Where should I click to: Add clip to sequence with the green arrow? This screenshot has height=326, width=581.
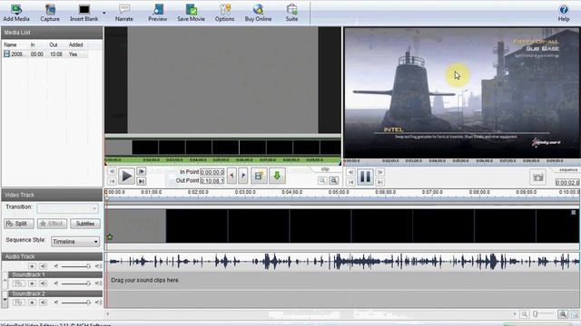[277, 176]
